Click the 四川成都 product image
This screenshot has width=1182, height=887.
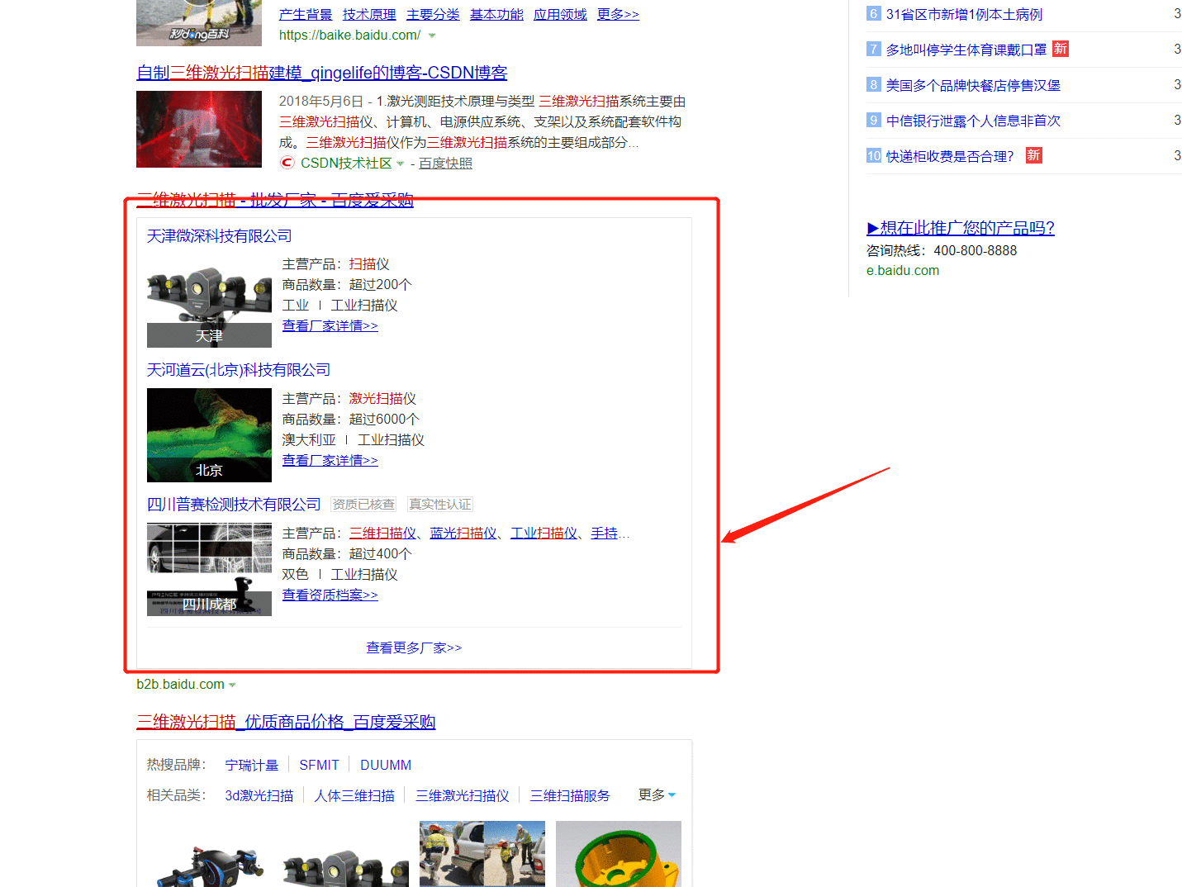(x=209, y=569)
